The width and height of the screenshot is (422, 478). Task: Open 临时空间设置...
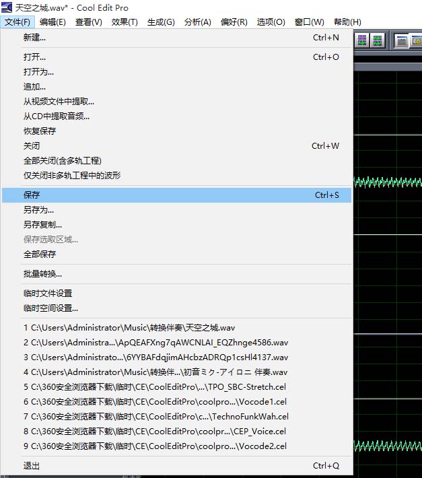[x=176, y=308]
